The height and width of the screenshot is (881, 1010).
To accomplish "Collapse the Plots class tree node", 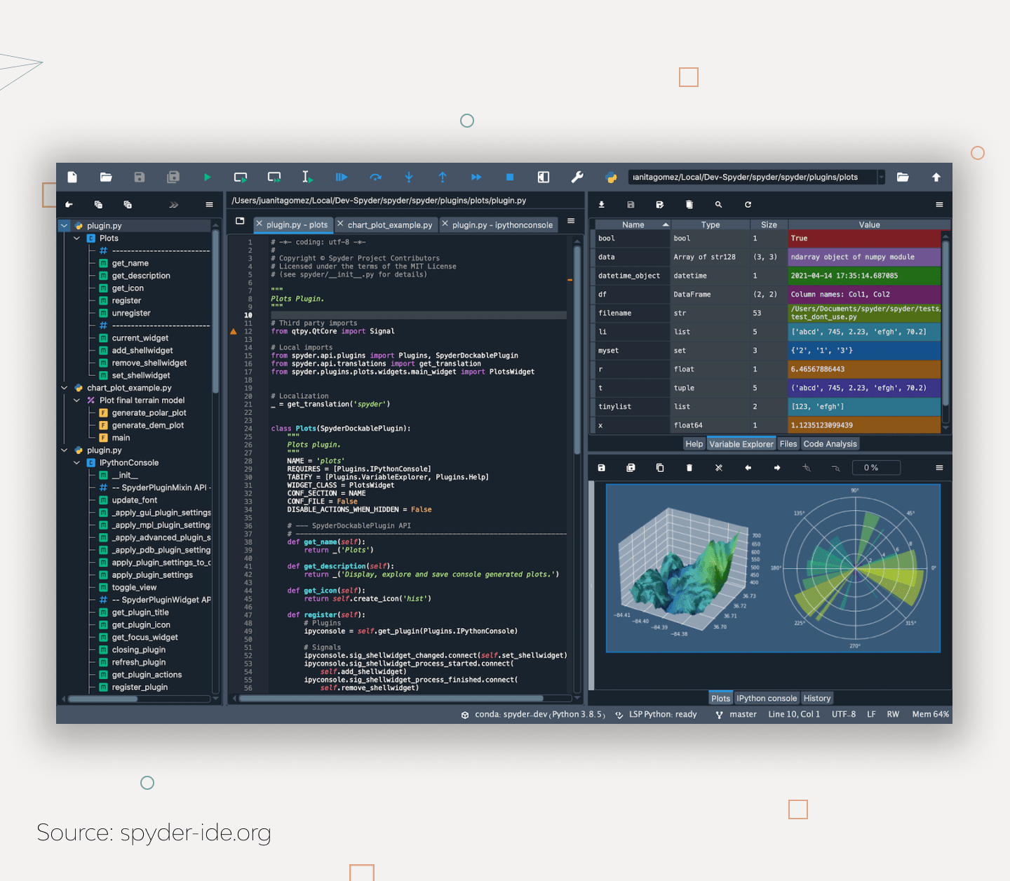I will click(77, 238).
